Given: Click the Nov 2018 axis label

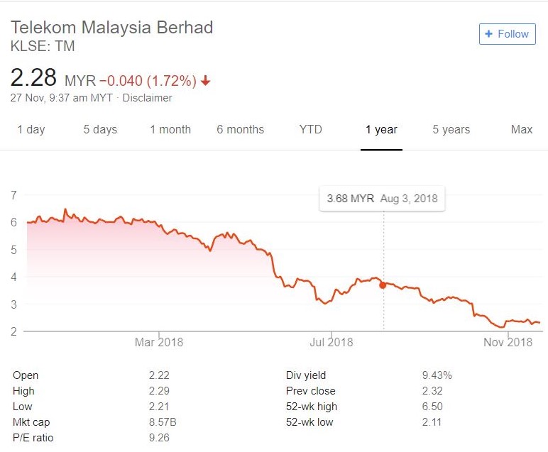Looking at the screenshot, I should click(x=508, y=343).
